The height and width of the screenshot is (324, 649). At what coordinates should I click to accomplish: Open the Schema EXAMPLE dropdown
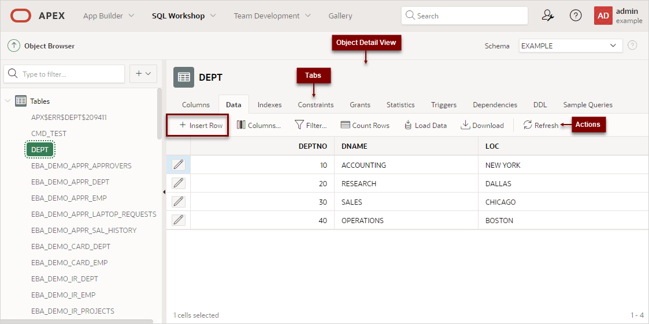click(571, 46)
